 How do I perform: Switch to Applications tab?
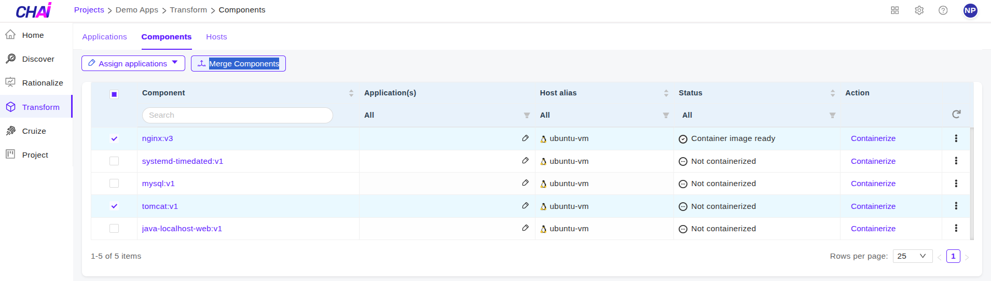(104, 37)
